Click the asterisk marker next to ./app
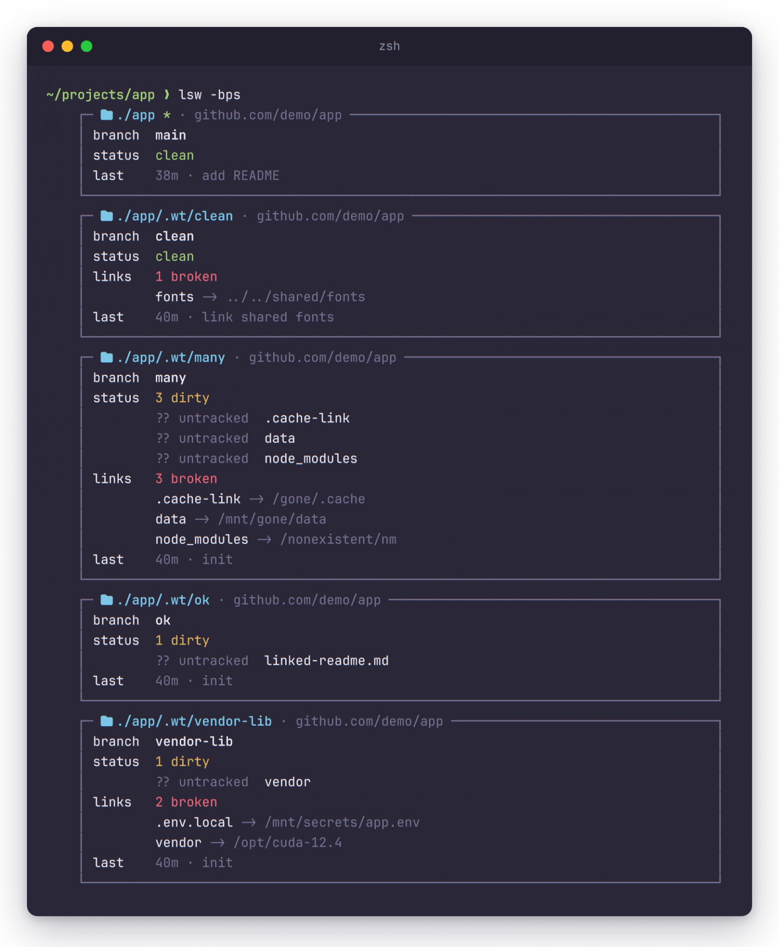 point(167,115)
